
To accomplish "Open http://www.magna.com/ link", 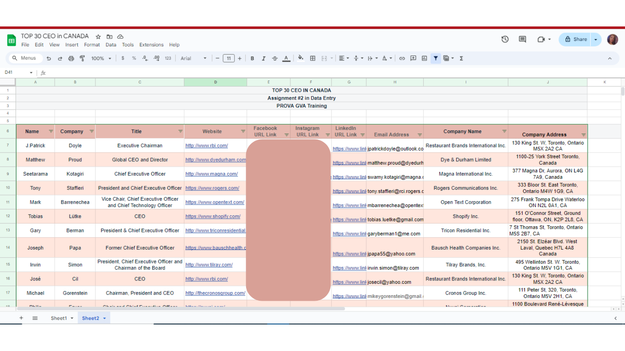I will (x=211, y=174).
